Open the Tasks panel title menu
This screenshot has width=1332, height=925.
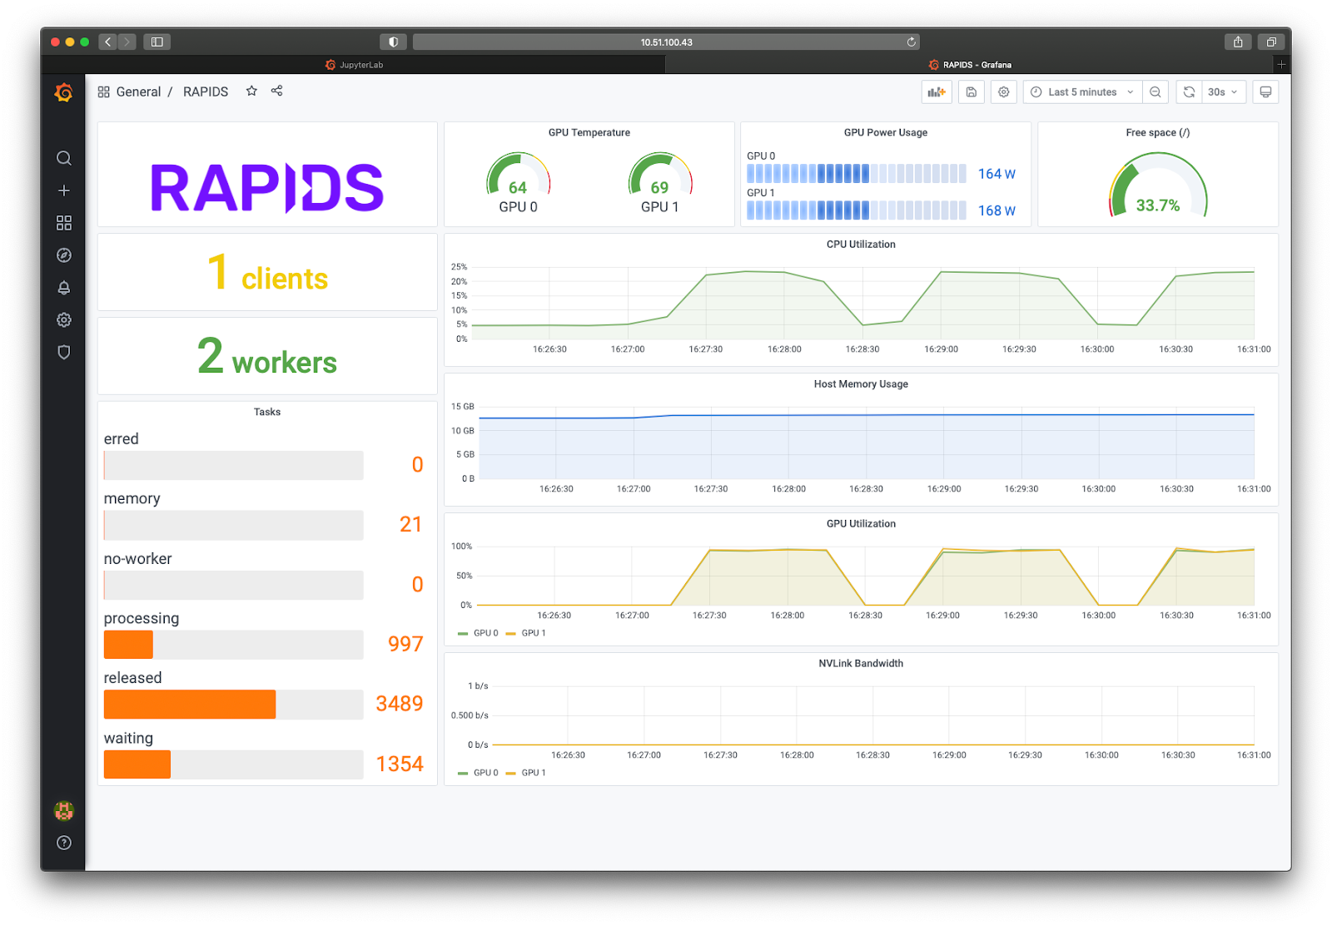coord(267,413)
